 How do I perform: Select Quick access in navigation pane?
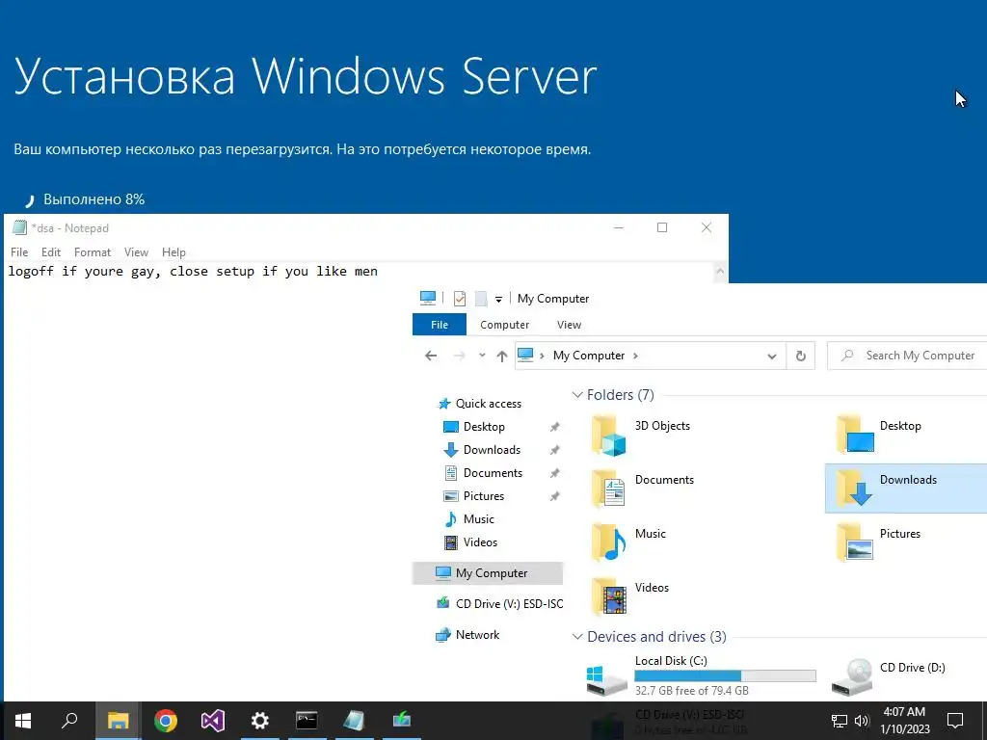pos(489,404)
